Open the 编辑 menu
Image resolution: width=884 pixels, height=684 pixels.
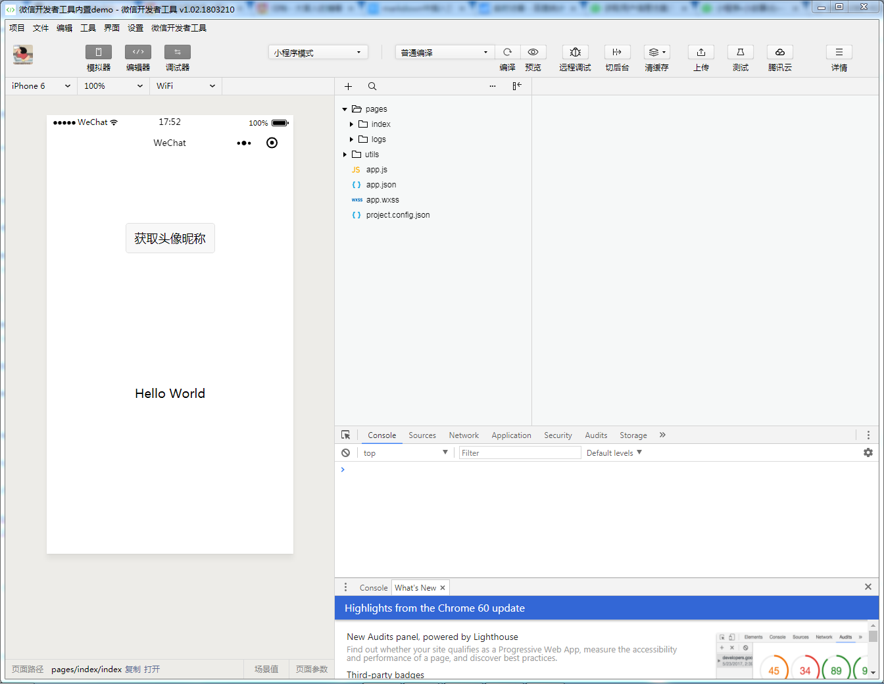[64, 28]
